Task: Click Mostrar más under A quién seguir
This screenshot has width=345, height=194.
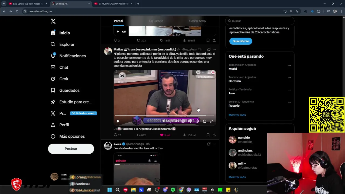Action: click(x=237, y=177)
